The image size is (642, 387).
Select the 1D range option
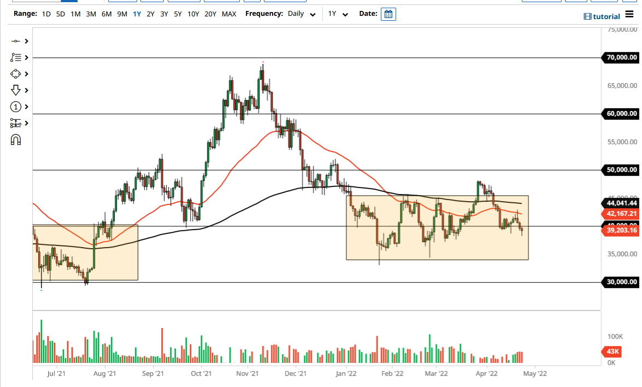click(x=46, y=14)
